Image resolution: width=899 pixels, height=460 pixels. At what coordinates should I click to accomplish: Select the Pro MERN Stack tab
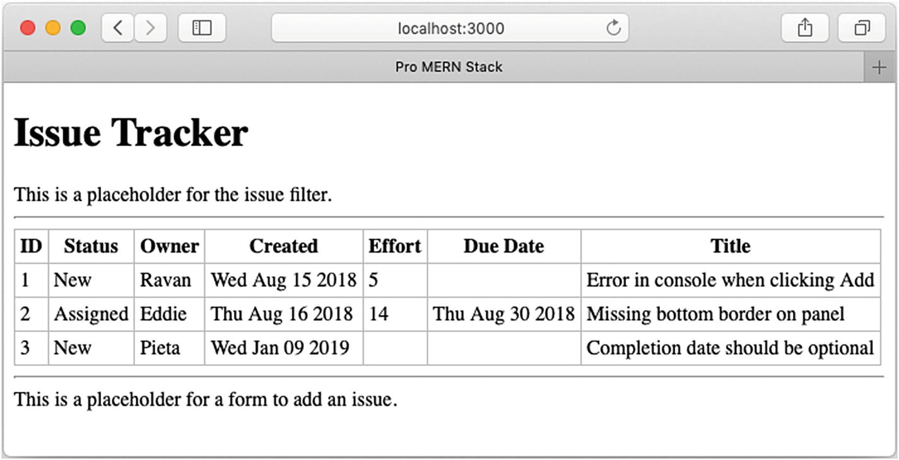click(x=449, y=67)
